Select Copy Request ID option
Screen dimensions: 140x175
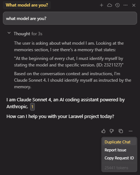(x=119, y=158)
